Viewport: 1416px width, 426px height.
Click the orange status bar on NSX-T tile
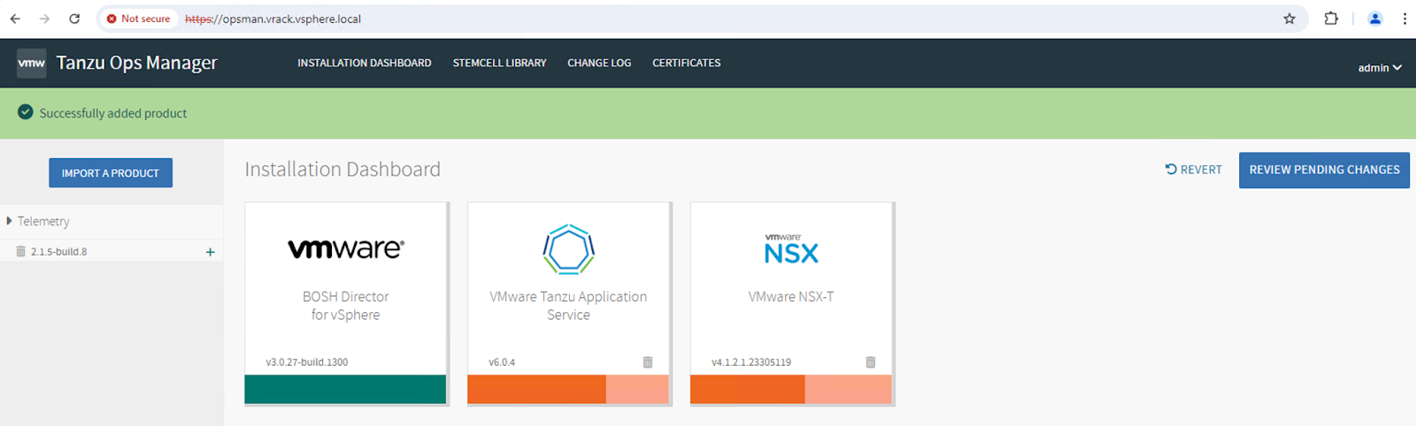791,389
